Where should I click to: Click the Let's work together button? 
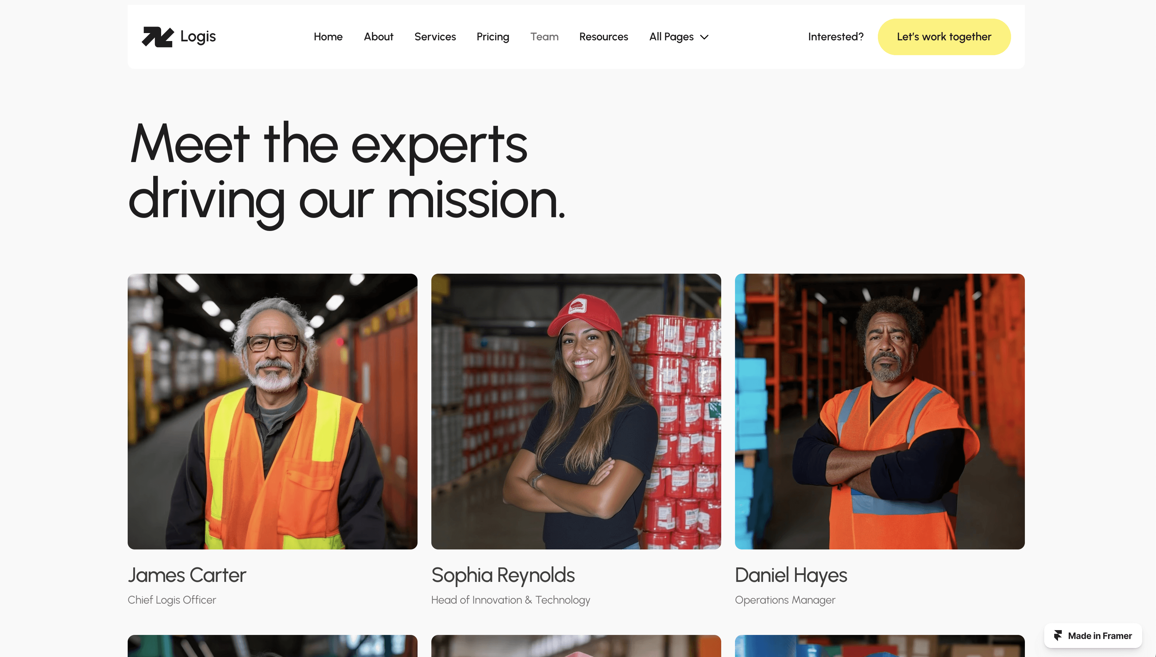[x=944, y=37]
